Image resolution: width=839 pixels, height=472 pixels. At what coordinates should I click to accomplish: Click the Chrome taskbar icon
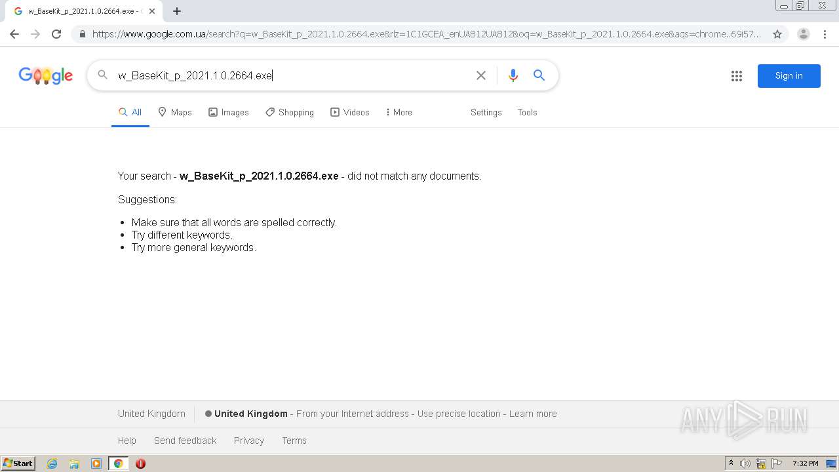click(118, 463)
